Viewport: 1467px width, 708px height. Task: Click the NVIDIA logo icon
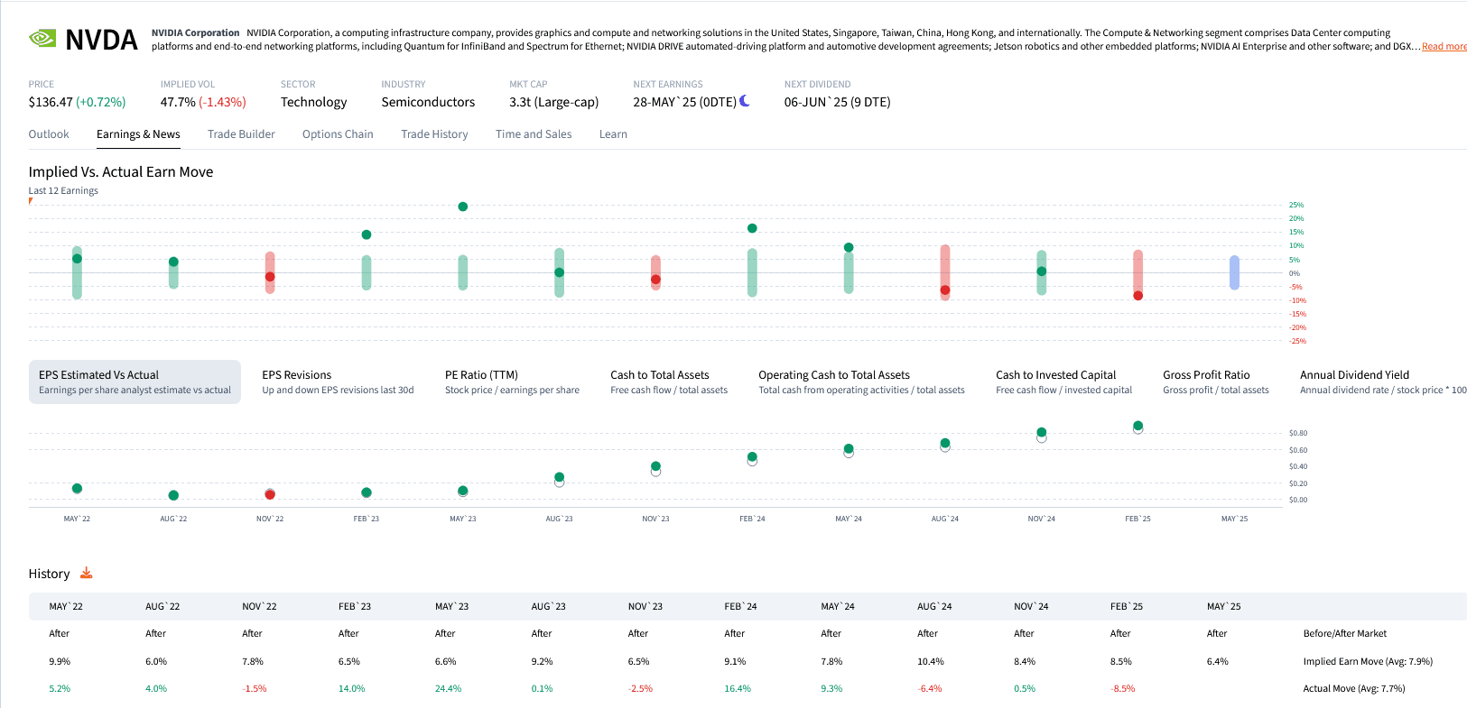point(42,39)
